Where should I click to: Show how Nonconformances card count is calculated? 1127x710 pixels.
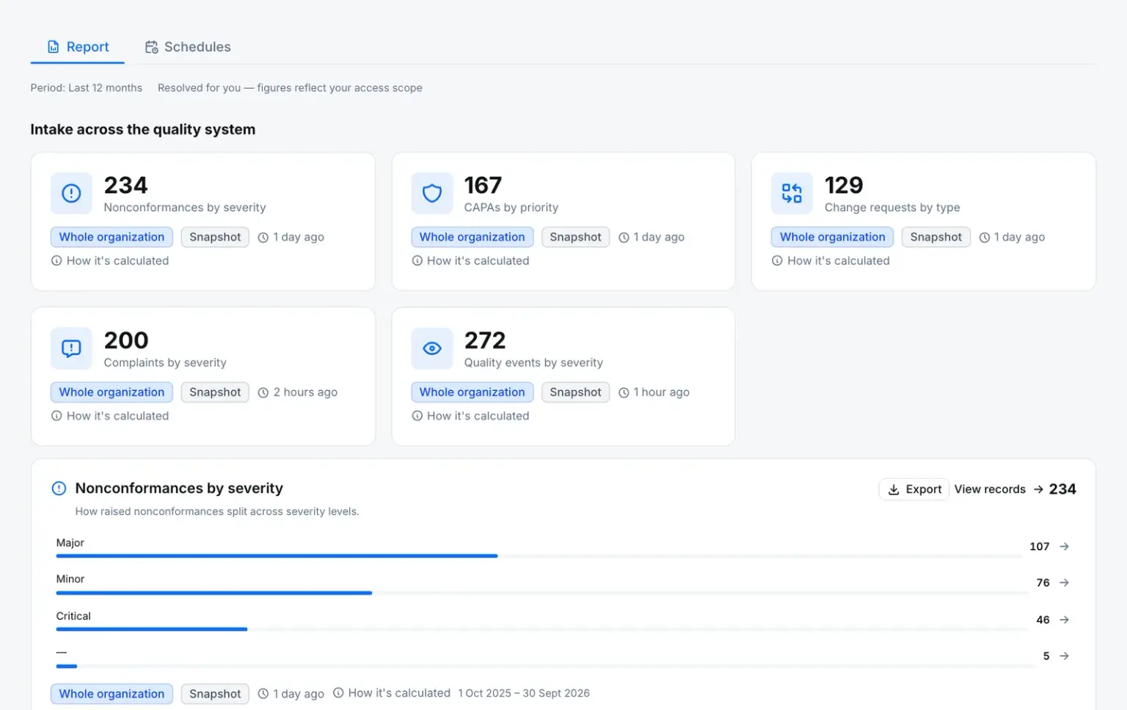pos(110,260)
